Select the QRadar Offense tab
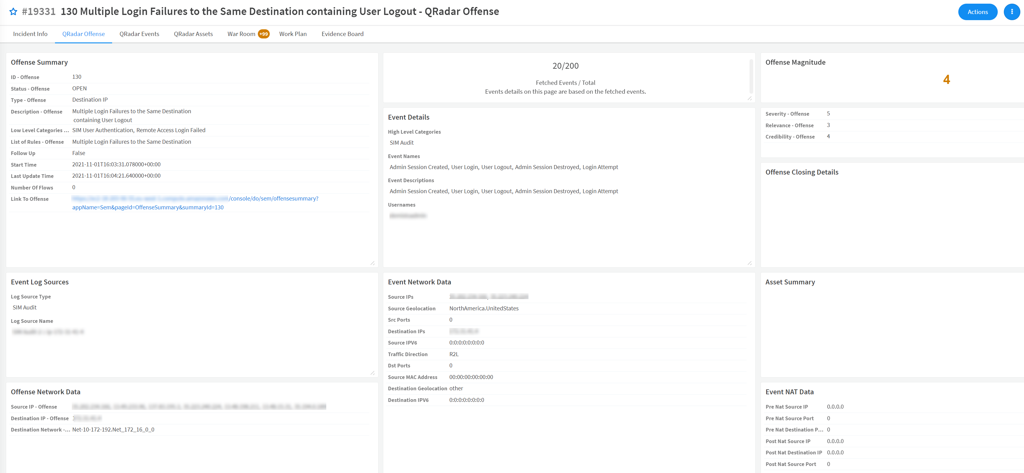1024x473 pixels. pyautogui.click(x=83, y=34)
